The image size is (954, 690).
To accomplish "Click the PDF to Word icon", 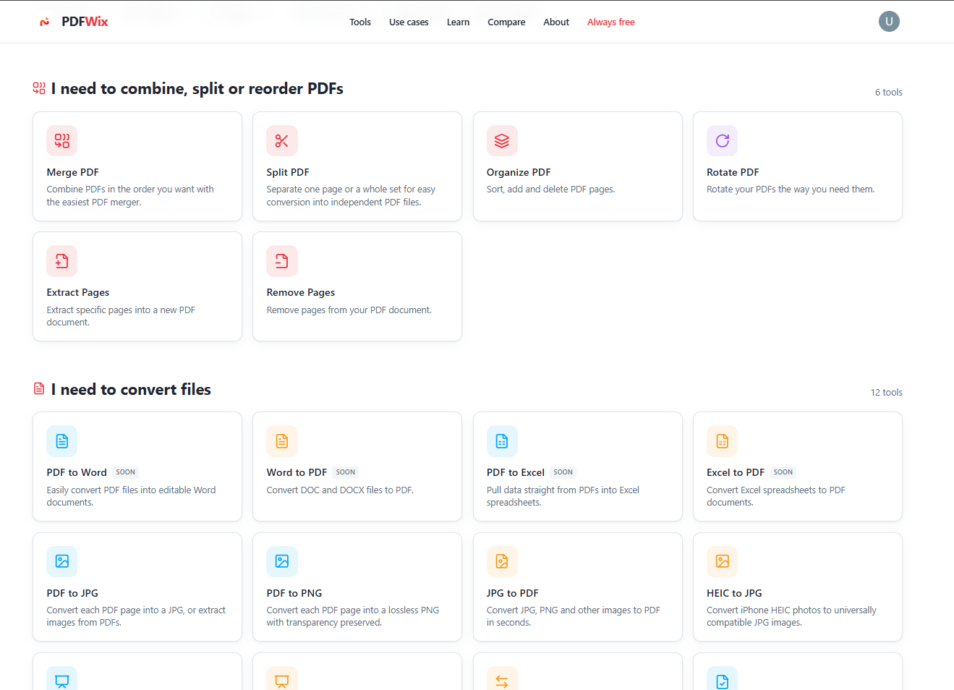I will coord(62,441).
